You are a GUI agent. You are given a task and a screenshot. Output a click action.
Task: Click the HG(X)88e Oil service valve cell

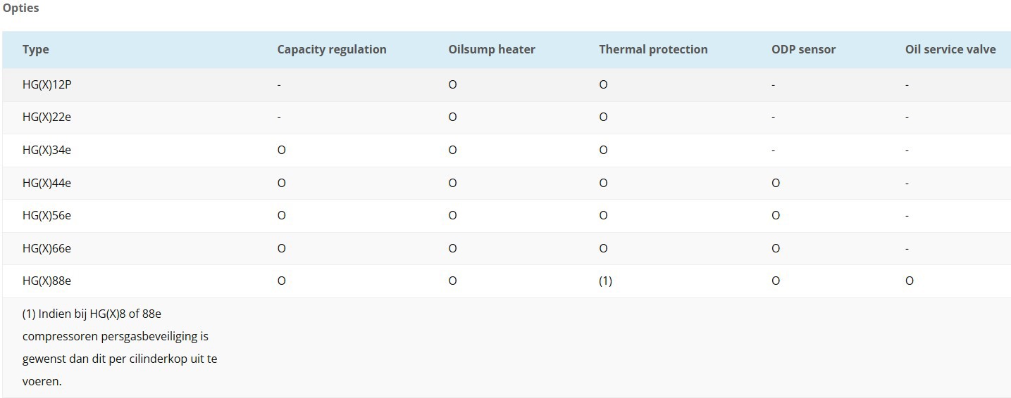[x=910, y=281]
